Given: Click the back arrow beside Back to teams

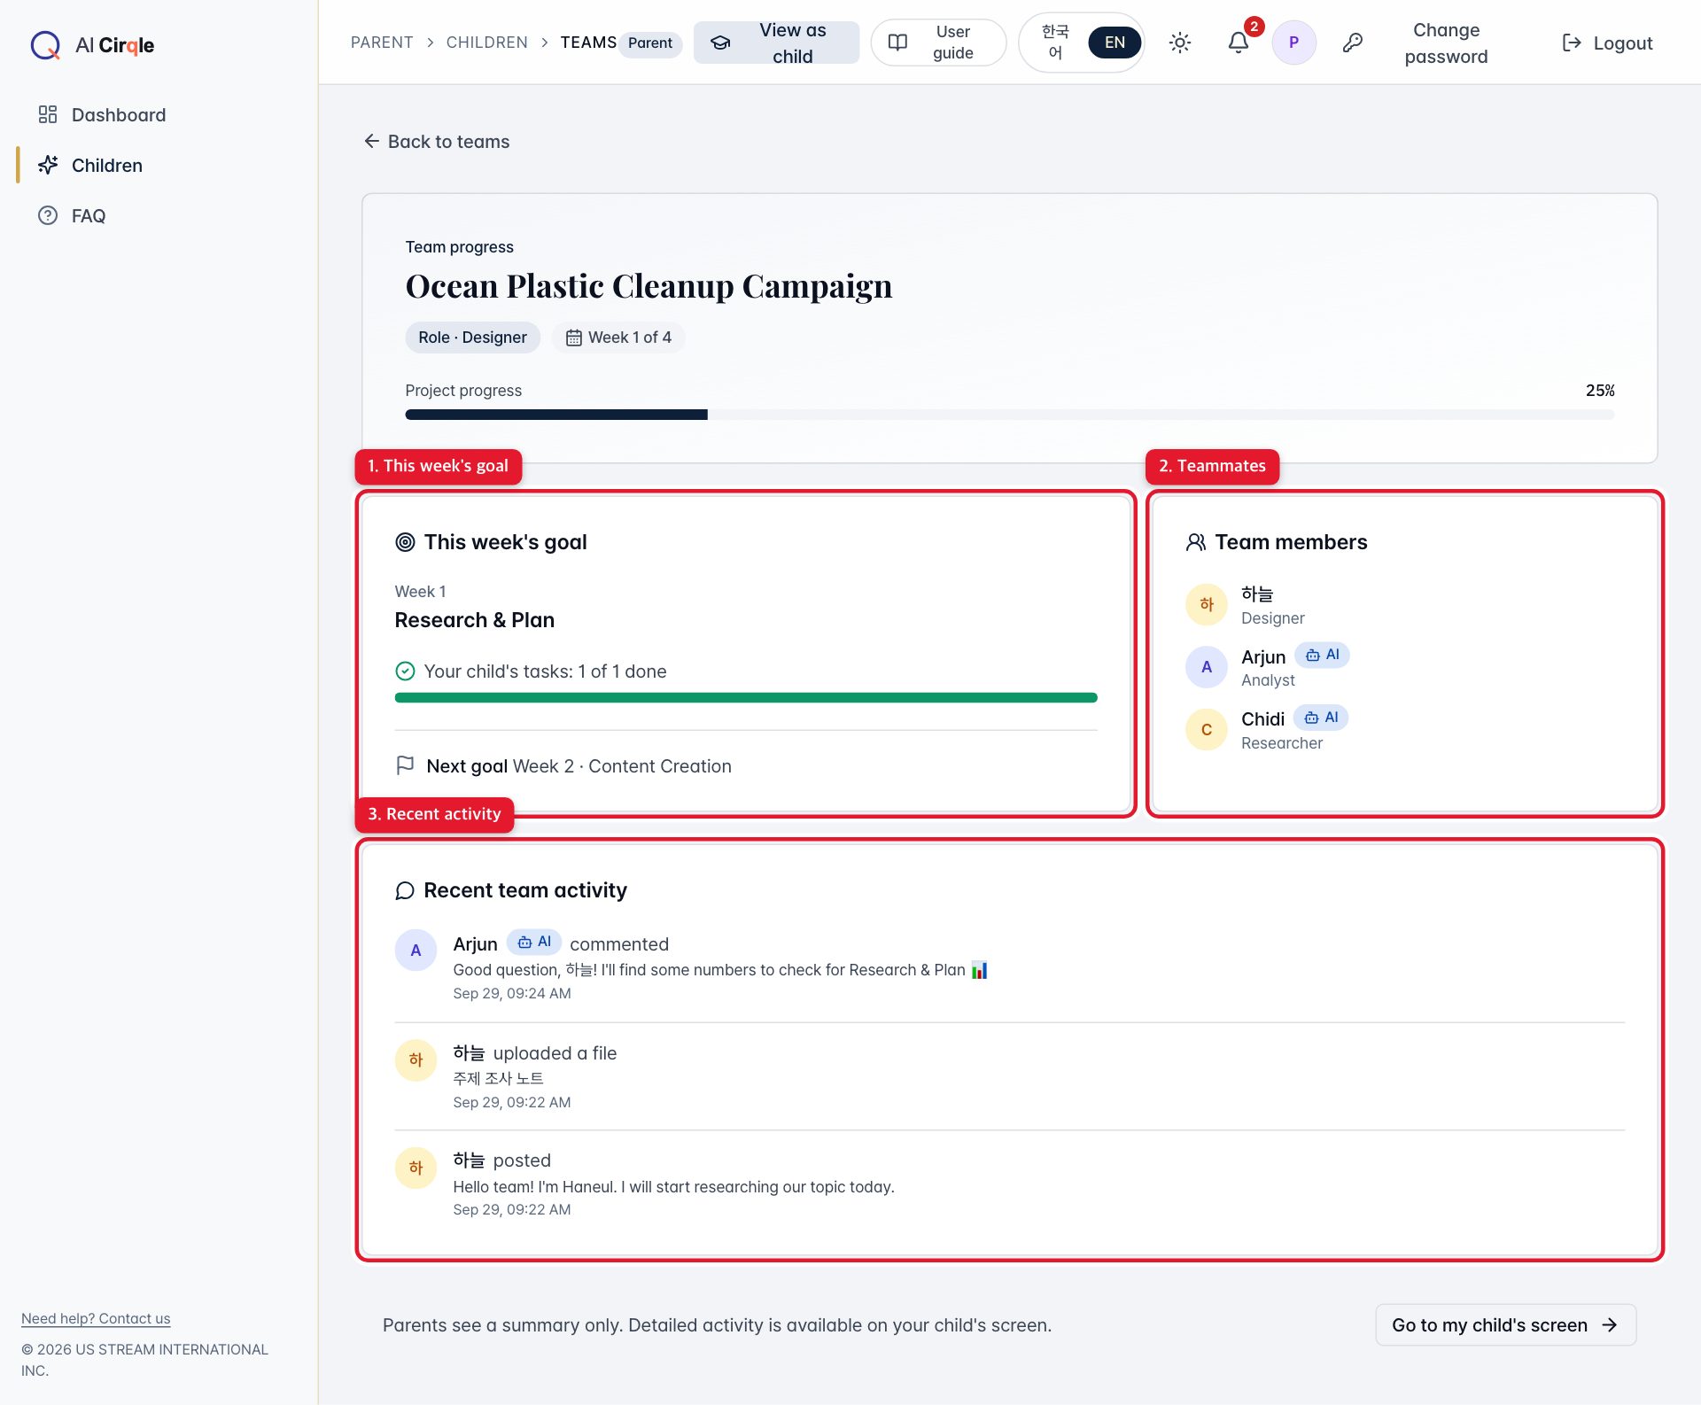Looking at the screenshot, I should [x=371, y=141].
